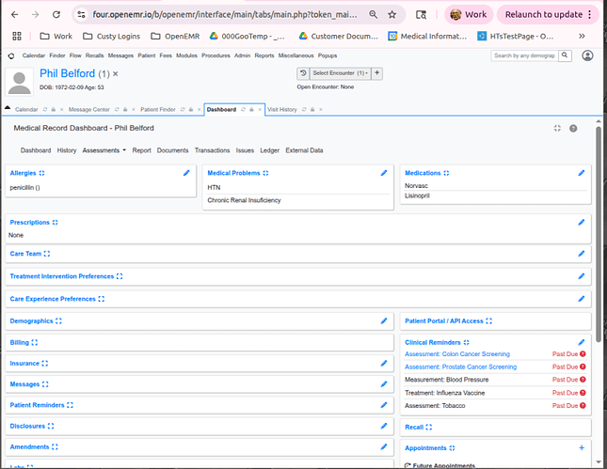Open the Select Encounter dropdown
The height and width of the screenshot is (469, 607).
(x=340, y=73)
